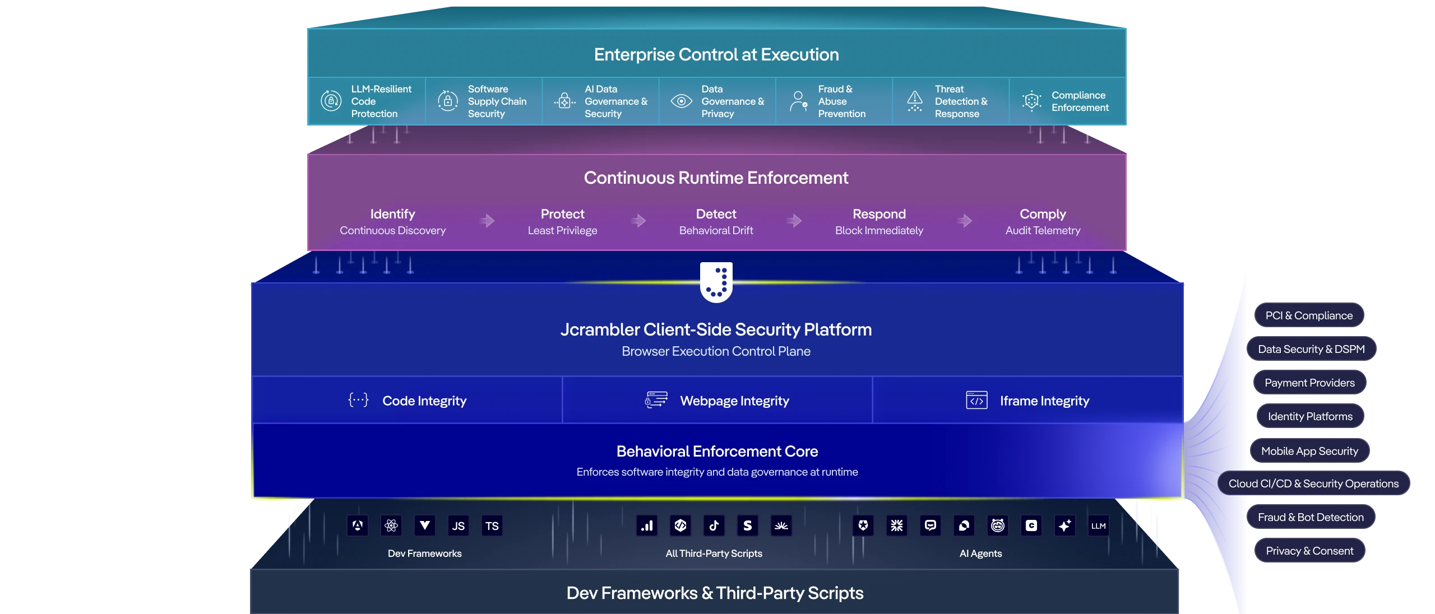The height and width of the screenshot is (614, 1435).
Task: Click the letter S third-party script icon
Action: (x=748, y=525)
